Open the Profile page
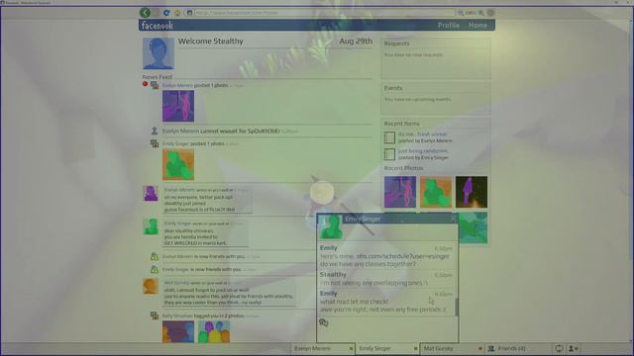634x356 pixels. (449, 25)
